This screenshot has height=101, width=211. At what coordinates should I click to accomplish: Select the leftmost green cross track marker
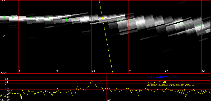point(4,17)
